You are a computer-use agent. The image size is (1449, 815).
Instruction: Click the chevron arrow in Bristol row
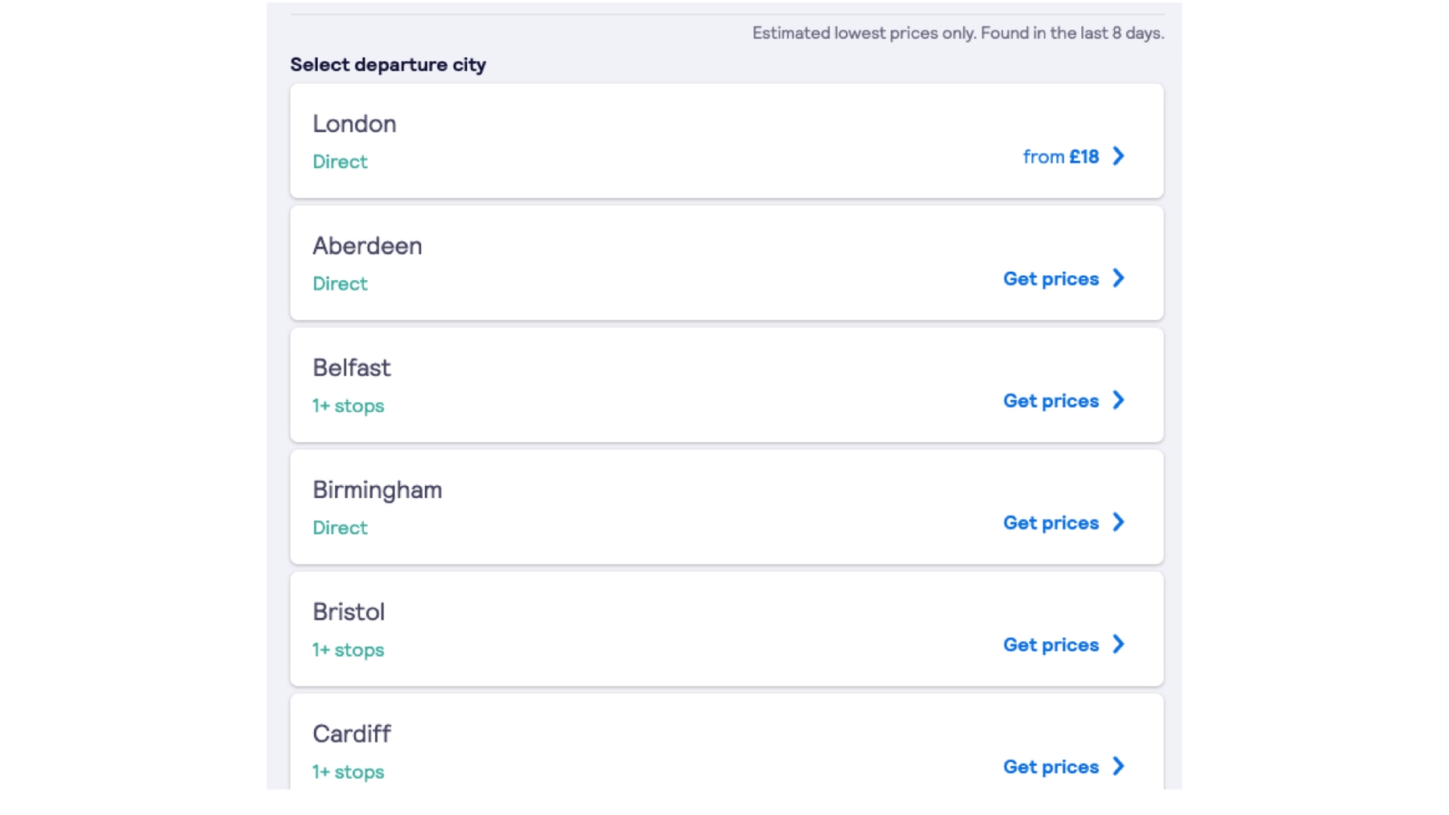(1118, 644)
